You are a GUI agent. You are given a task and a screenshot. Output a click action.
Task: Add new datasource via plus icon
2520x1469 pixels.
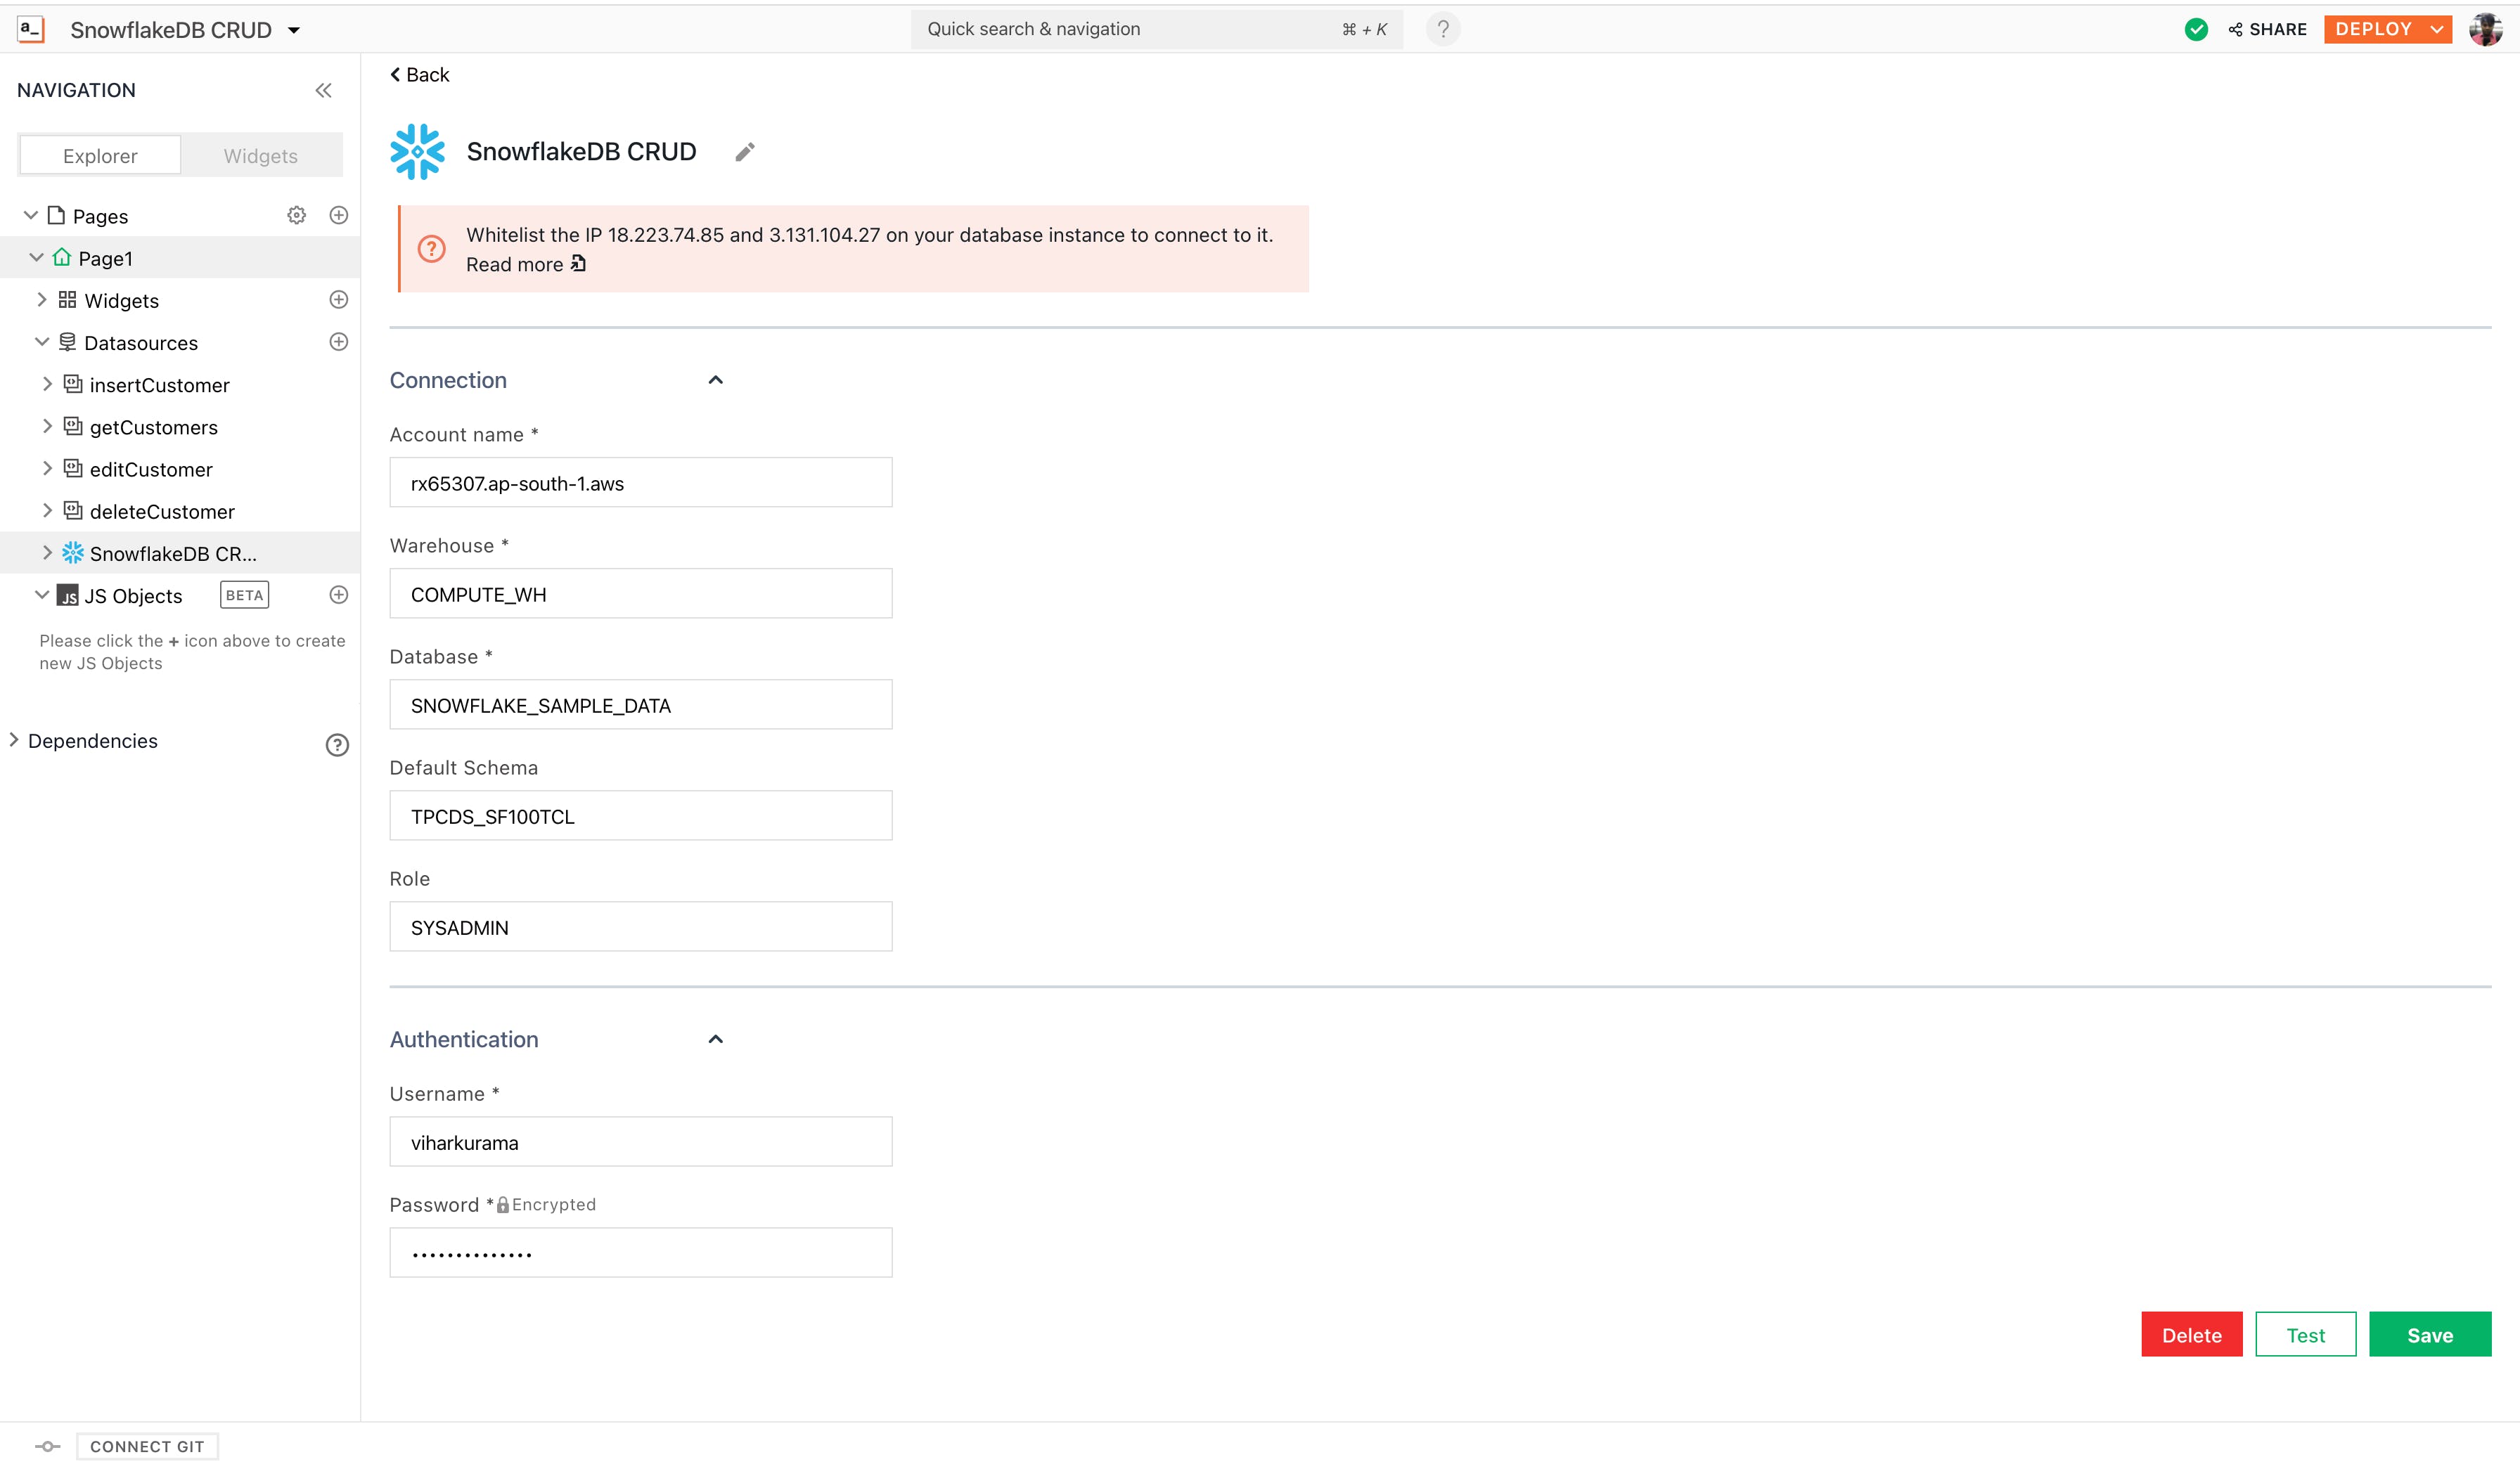tap(339, 342)
